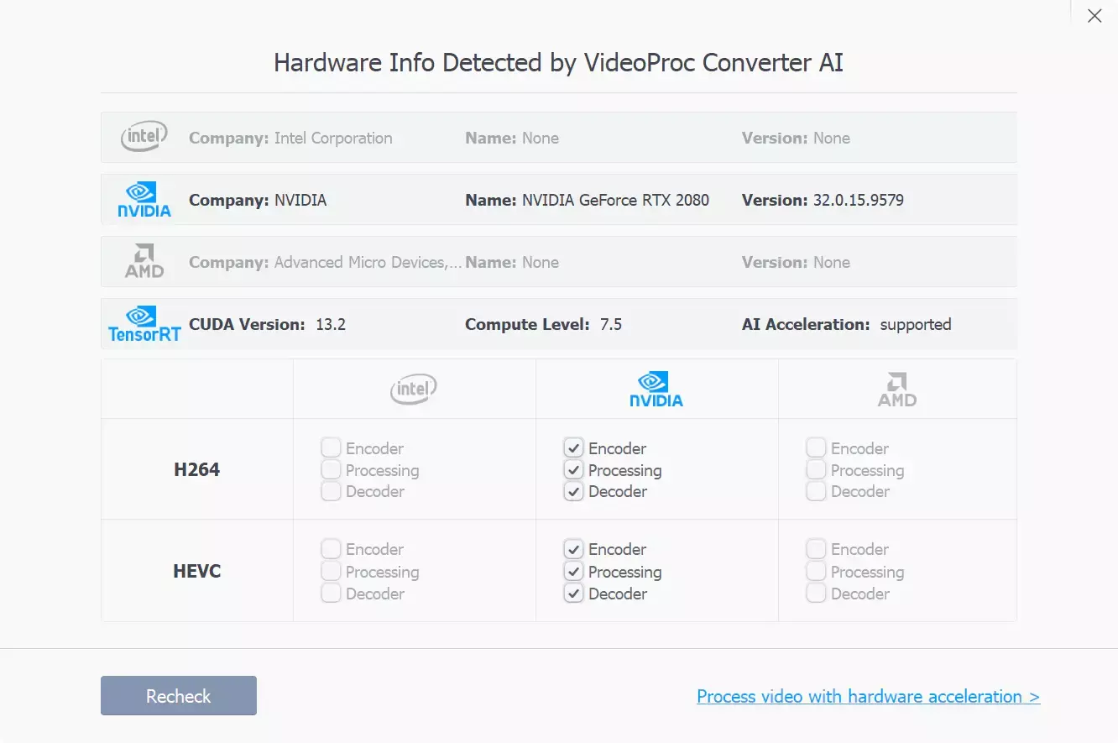Image resolution: width=1118 pixels, height=743 pixels.
Task: Check the Intel HEVC Processing checkbox
Action: (331, 572)
